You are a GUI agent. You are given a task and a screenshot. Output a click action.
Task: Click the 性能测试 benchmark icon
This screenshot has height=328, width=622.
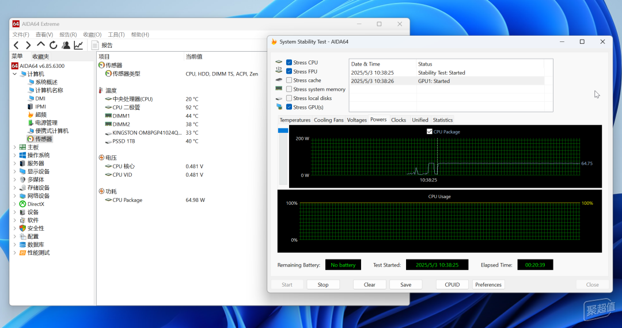point(22,253)
